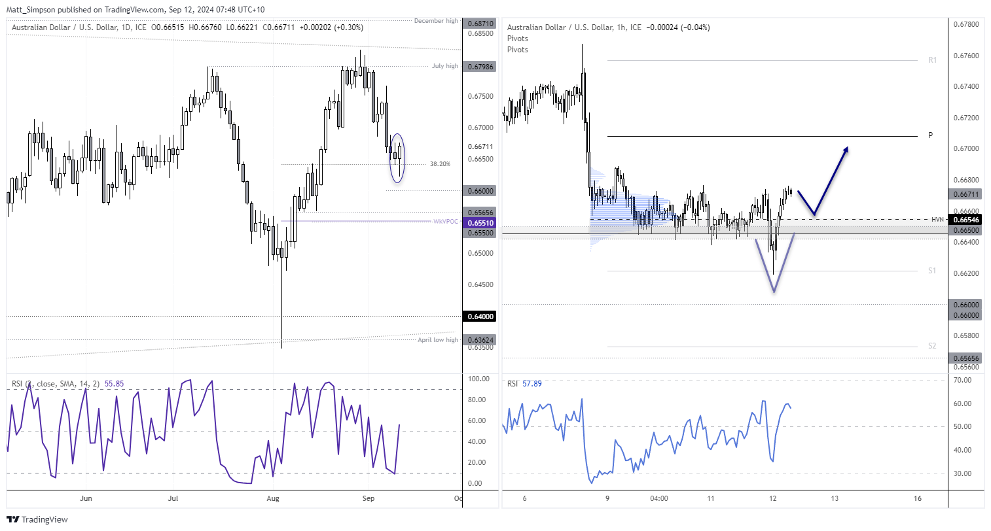This screenshot has height=531, width=991.
Task: Select the 0.65656 price tag on the hourly chart
Action: point(966,358)
